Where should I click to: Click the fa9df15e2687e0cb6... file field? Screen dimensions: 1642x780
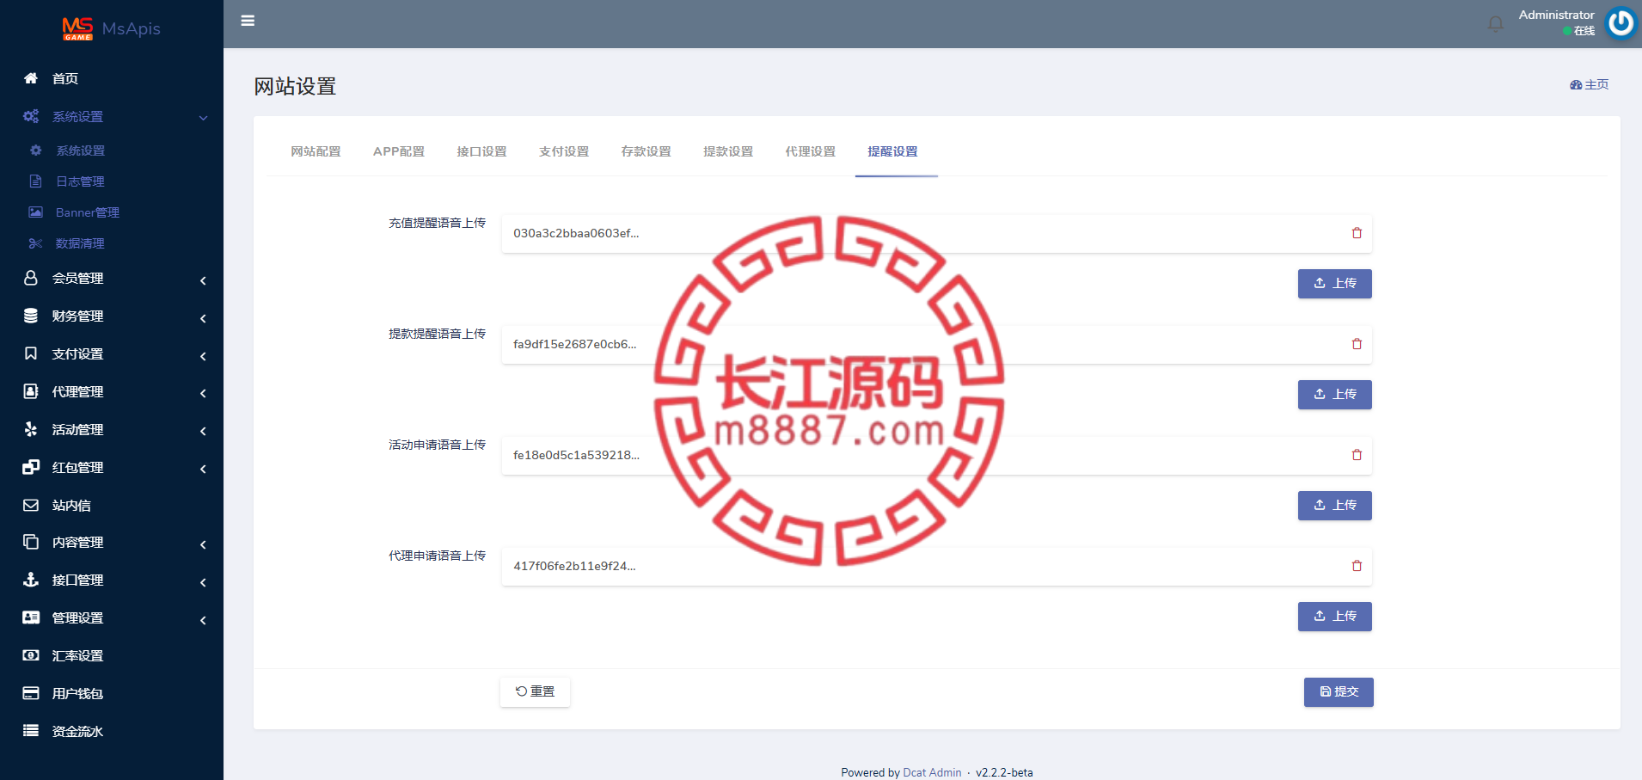click(937, 344)
